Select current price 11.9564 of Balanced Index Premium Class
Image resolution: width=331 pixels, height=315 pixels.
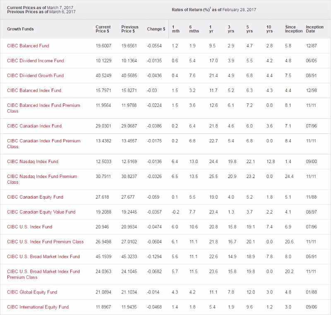pyautogui.click(x=103, y=106)
